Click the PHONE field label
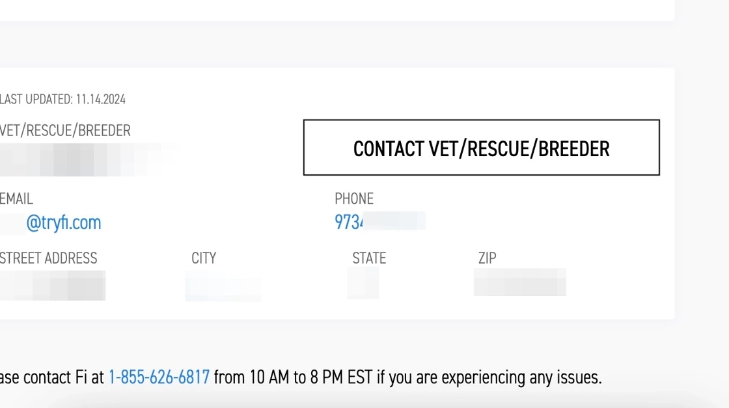The height and width of the screenshot is (408, 729). coord(354,198)
